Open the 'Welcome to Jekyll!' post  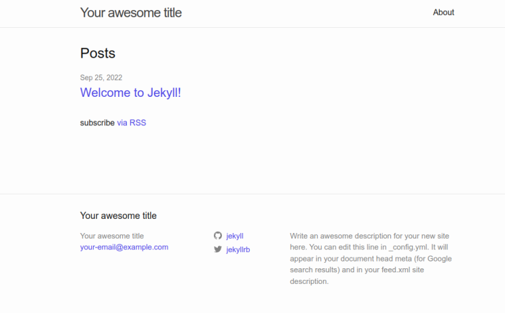pyautogui.click(x=130, y=93)
